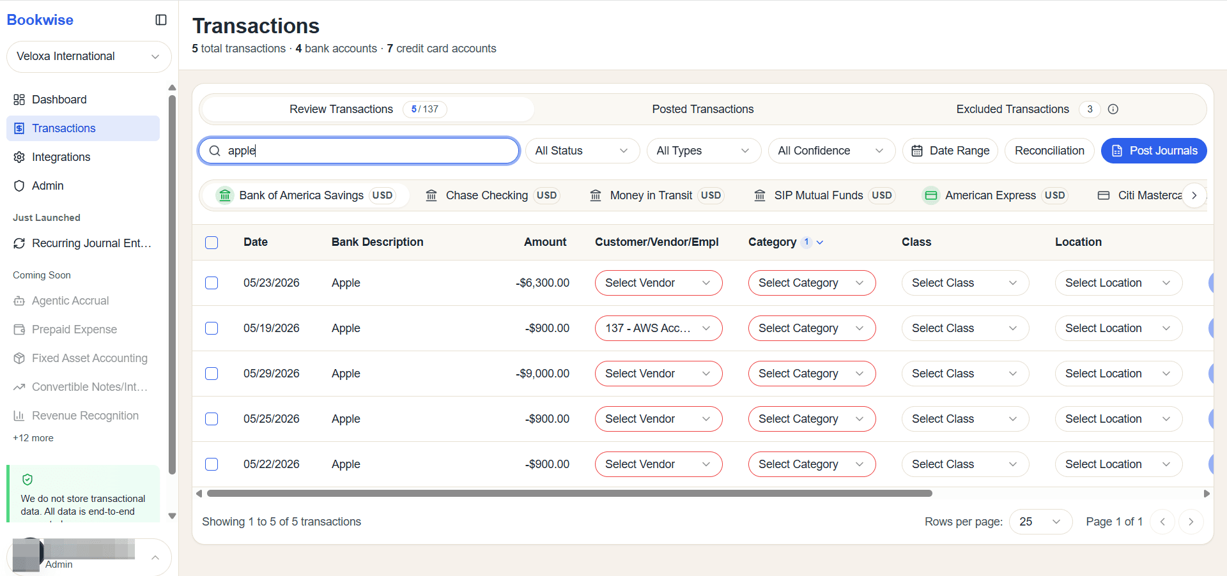Click the Date Range calendar icon
This screenshot has height=576, width=1227.
[x=917, y=151]
